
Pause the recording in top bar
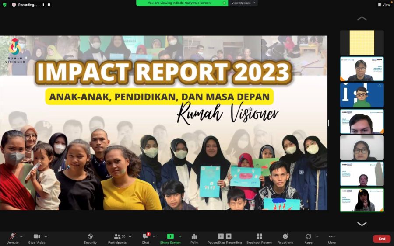43,4
